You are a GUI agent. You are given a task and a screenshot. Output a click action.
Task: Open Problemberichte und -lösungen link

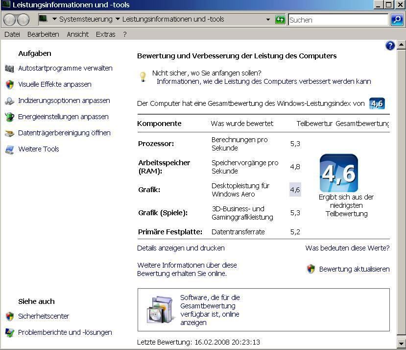(x=65, y=332)
